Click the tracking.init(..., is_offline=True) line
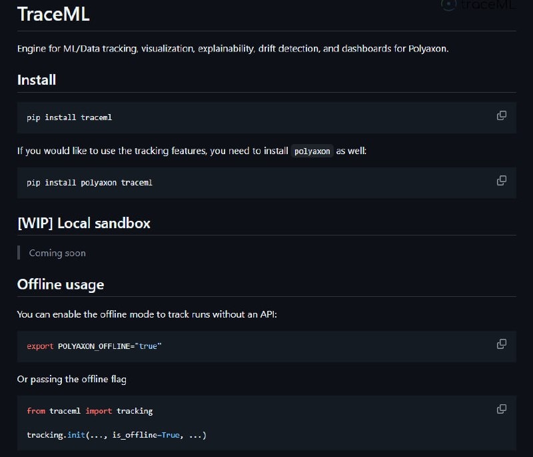The image size is (533, 457). (117, 435)
